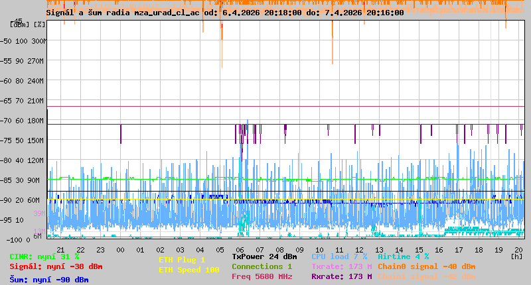Click hour label '12' on time axis
This screenshot has width=531, height=285.
359,250
